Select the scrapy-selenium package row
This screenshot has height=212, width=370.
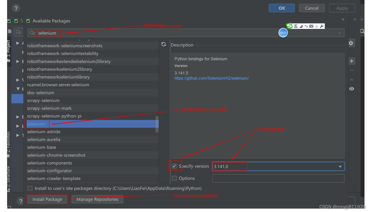click(x=92, y=100)
